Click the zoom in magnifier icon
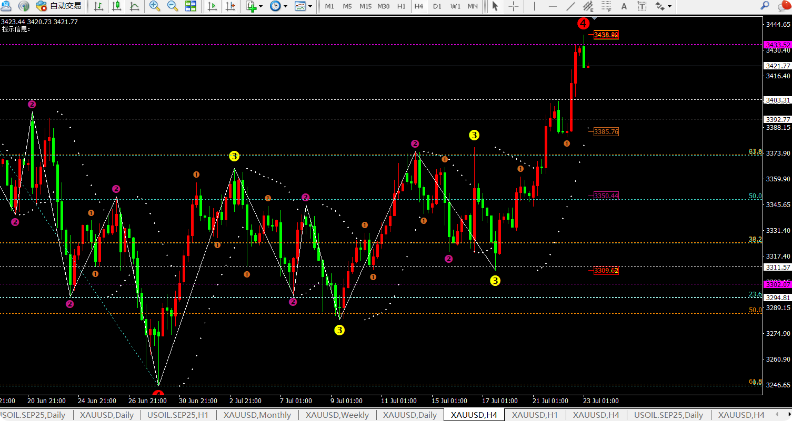Screen dimensions: 792x421 point(154,6)
